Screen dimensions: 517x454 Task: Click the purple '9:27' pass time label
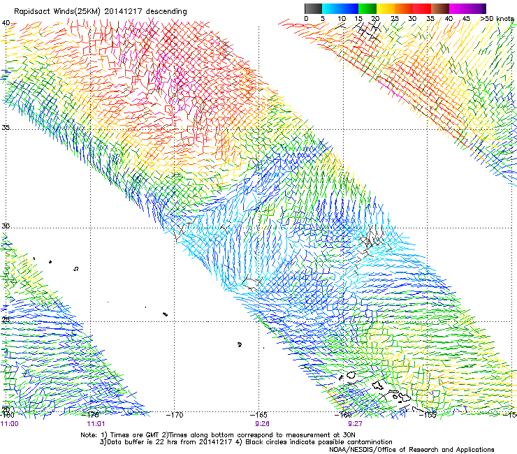click(355, 424)
